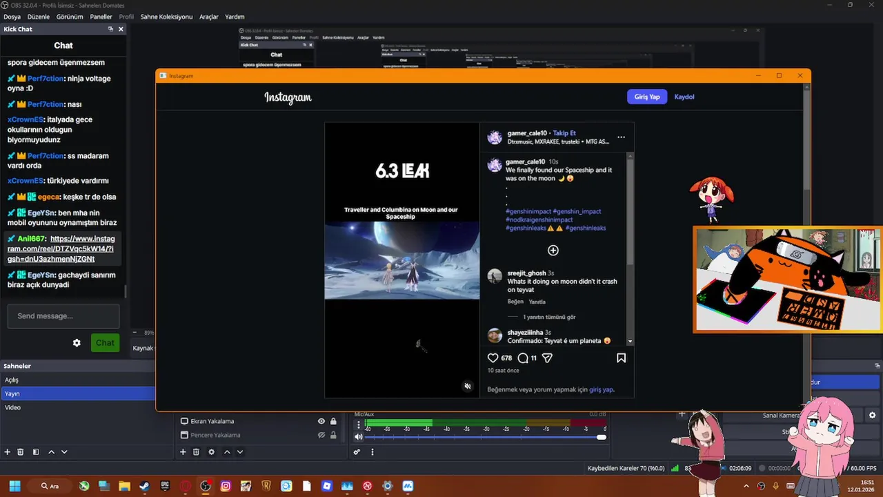Open Instagram post more options menu
Image resolution: width=883 pixels, height=497 pixels.
621,137
